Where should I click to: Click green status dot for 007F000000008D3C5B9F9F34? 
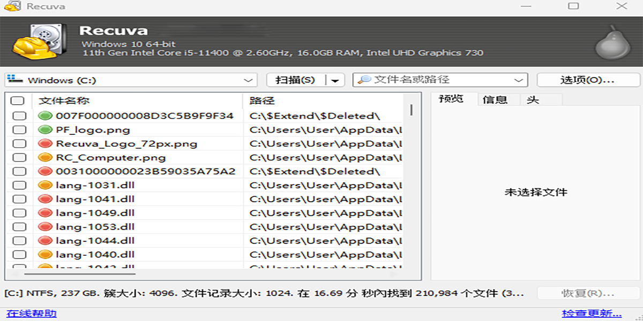[x=45, y=116]
